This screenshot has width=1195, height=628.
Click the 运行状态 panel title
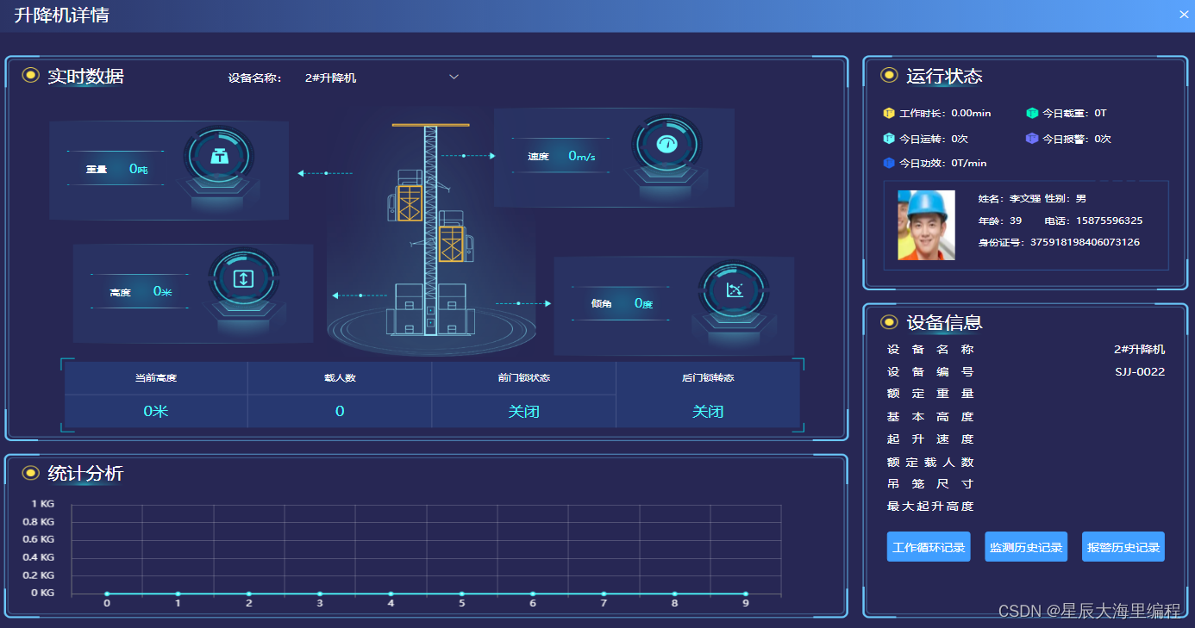[944, 76]
